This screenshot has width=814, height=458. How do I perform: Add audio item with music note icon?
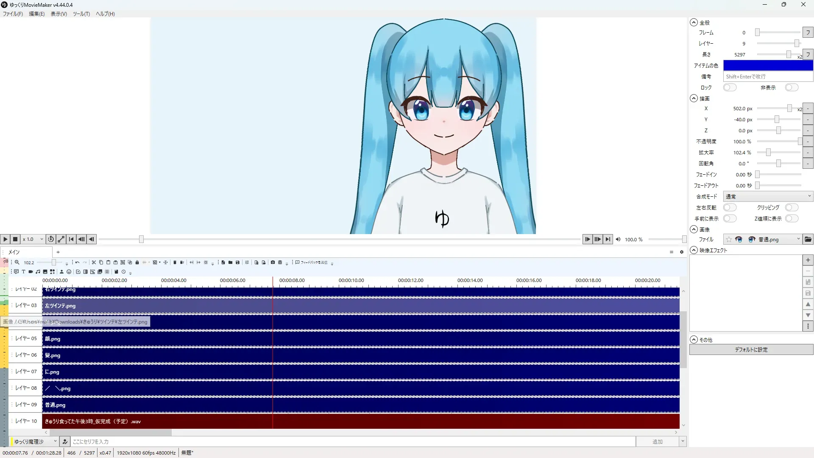click(38, 272)
